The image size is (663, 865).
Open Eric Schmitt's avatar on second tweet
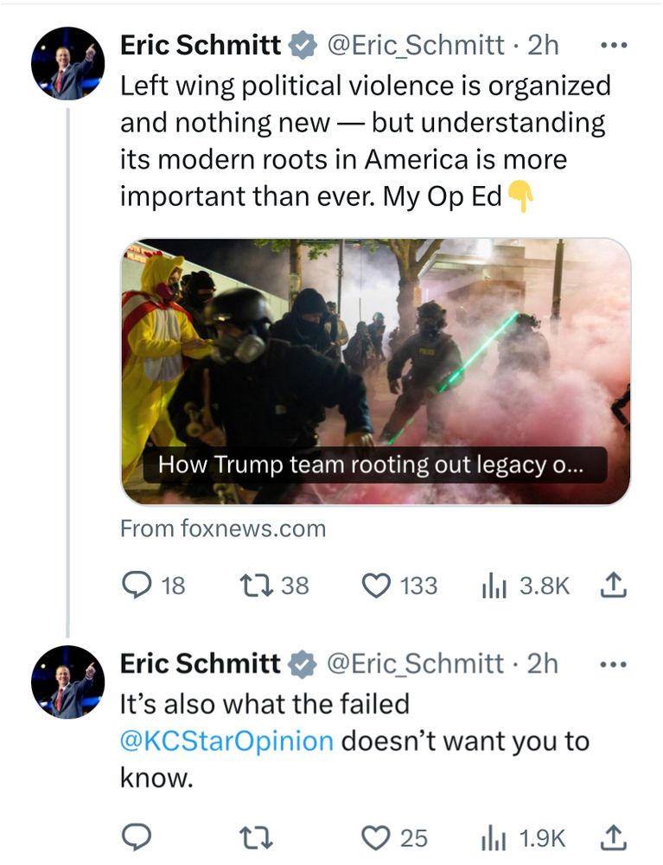click(67, 682)
